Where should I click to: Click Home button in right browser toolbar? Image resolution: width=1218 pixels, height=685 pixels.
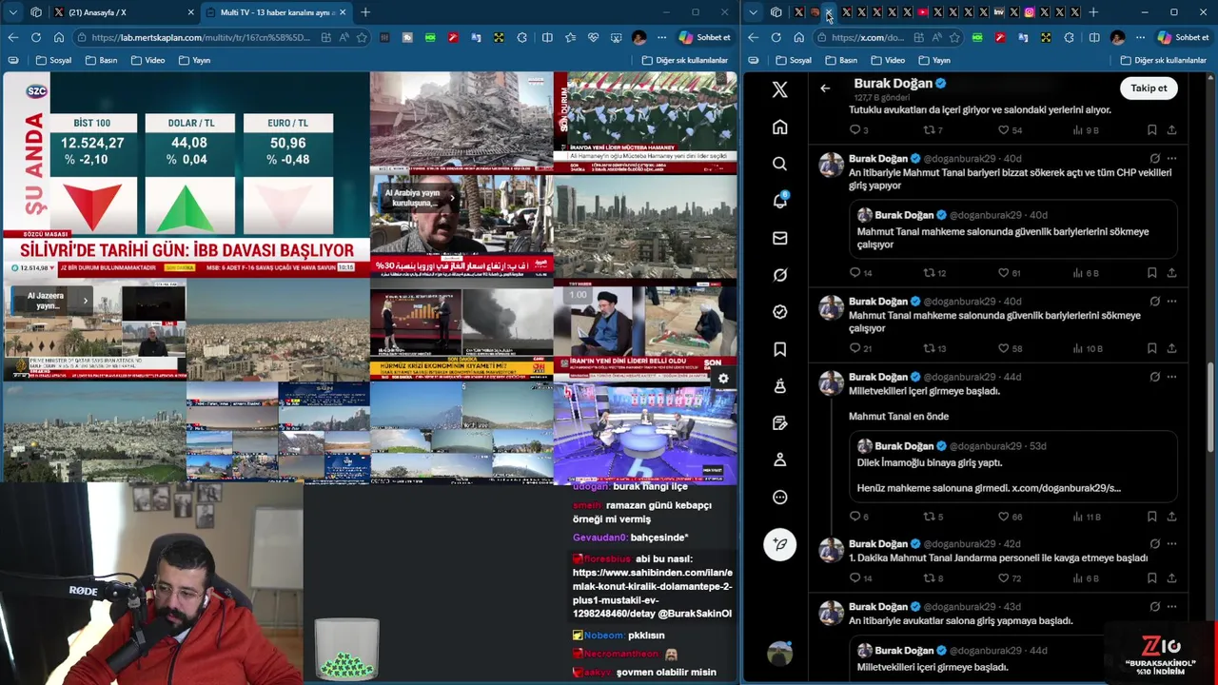798,37
